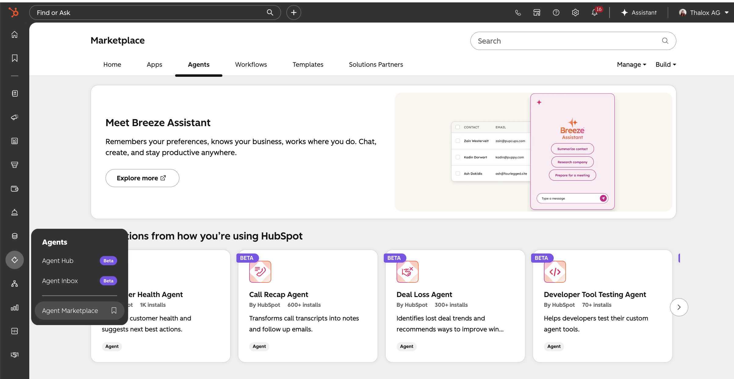Open the Call Recap Agent title link
The height and width of the screenshot is (379, 734).
coord(279,295)
